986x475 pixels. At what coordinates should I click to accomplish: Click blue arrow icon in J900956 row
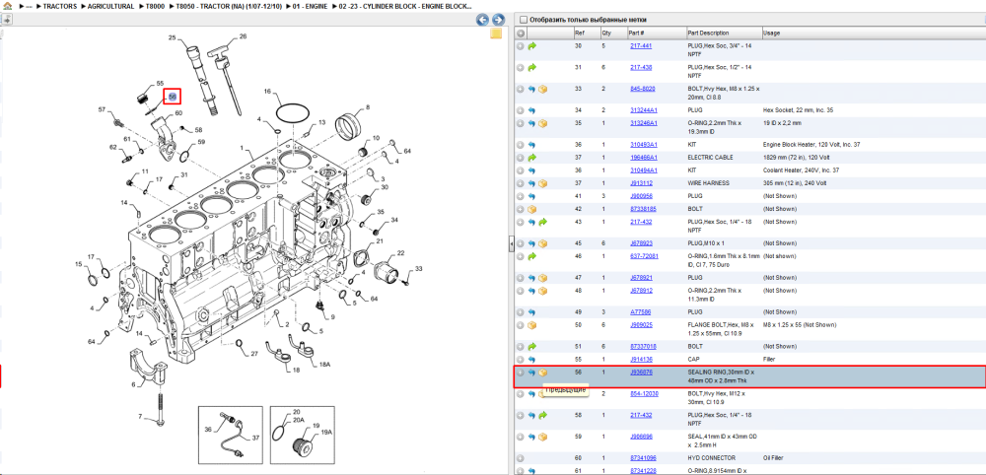(532, 196)
